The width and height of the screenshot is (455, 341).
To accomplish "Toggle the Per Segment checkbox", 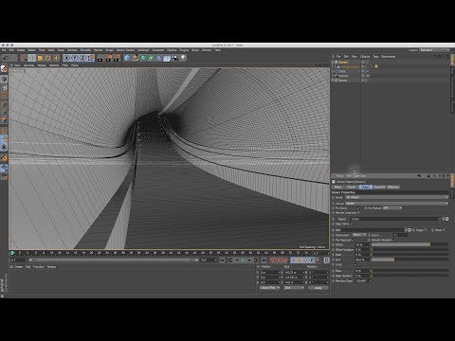I will (x=353, y=240).
